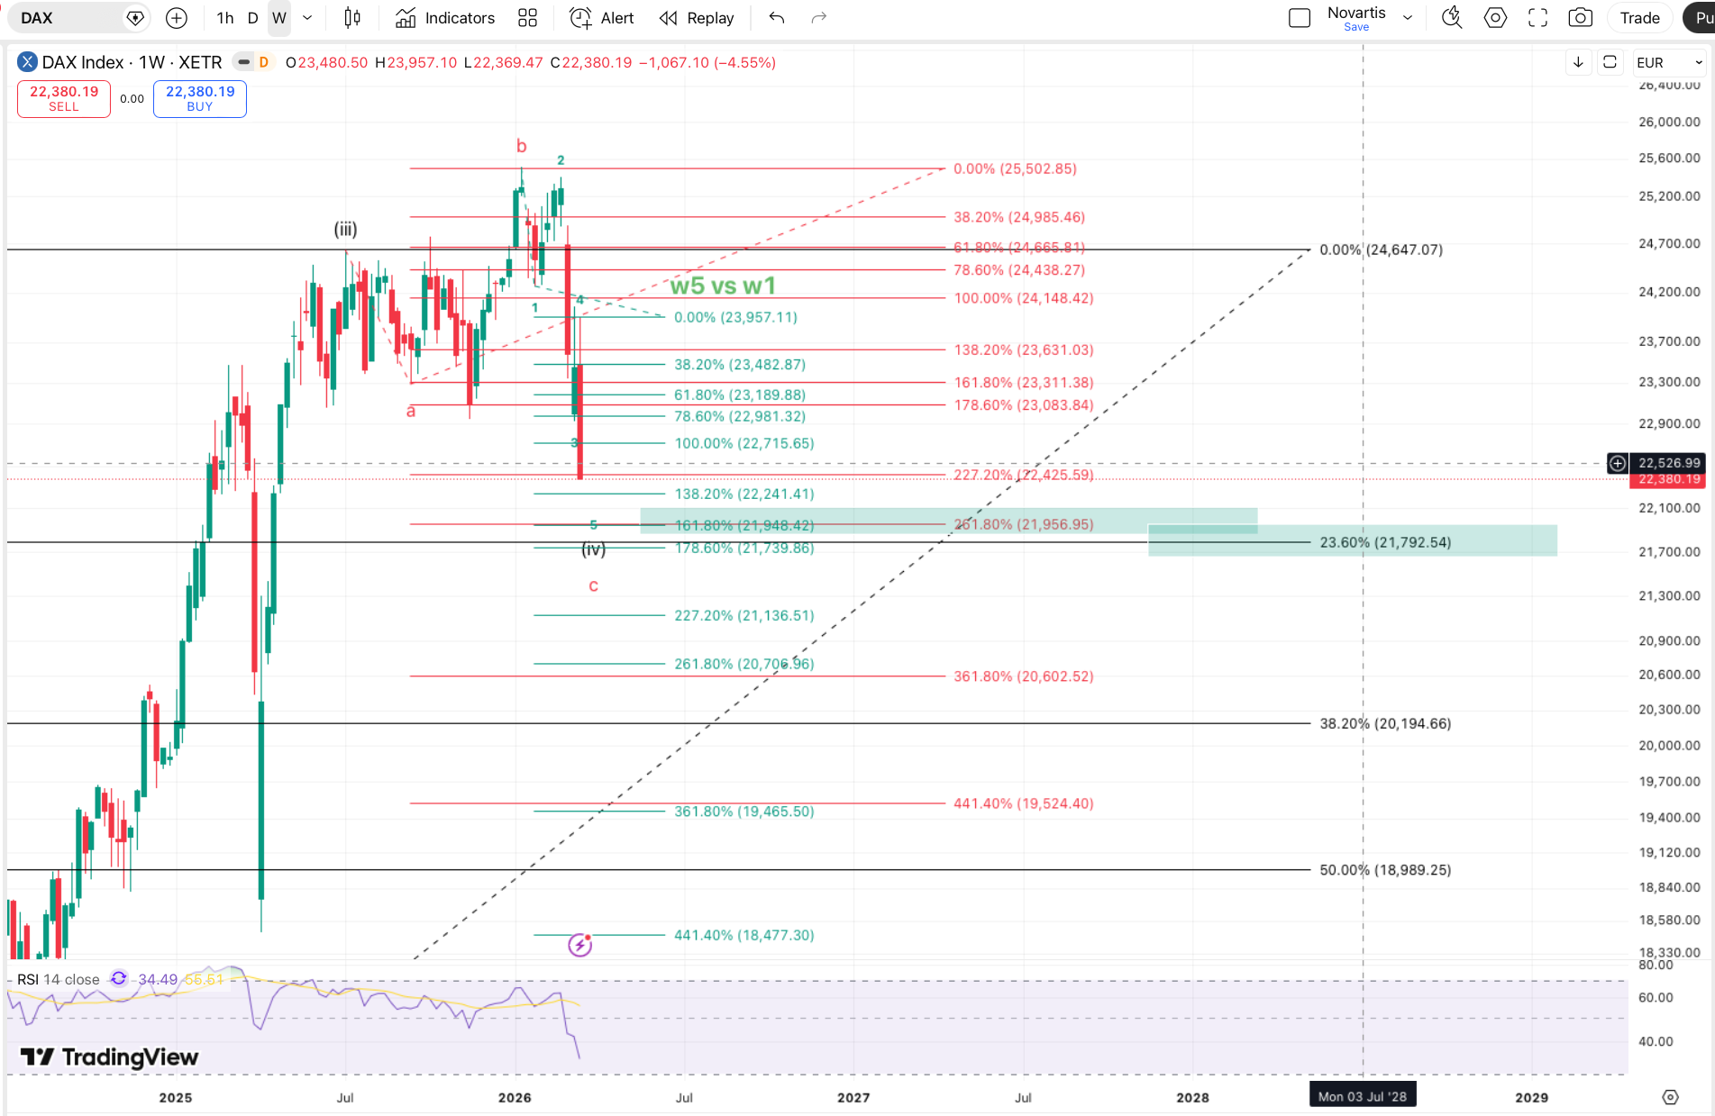
Task: Open the candlestick chart style picker
Action: click(352, 18)
